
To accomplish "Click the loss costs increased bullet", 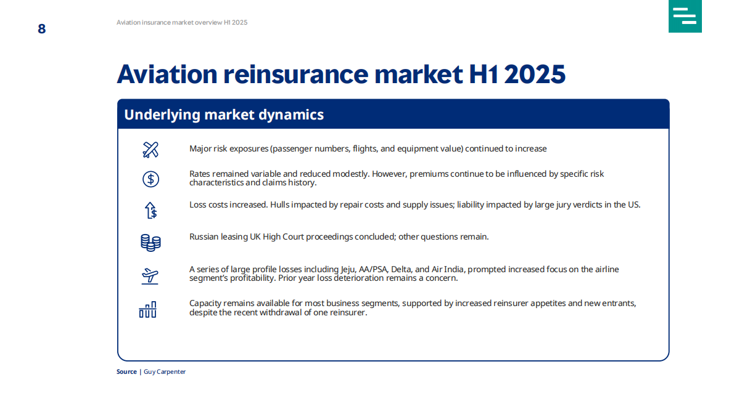I will point(414,204).
